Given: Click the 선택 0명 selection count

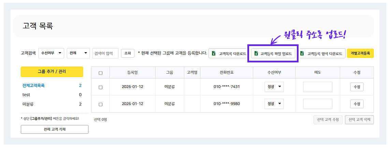Looking at the screenshot, I should click(x=100, y=120).
